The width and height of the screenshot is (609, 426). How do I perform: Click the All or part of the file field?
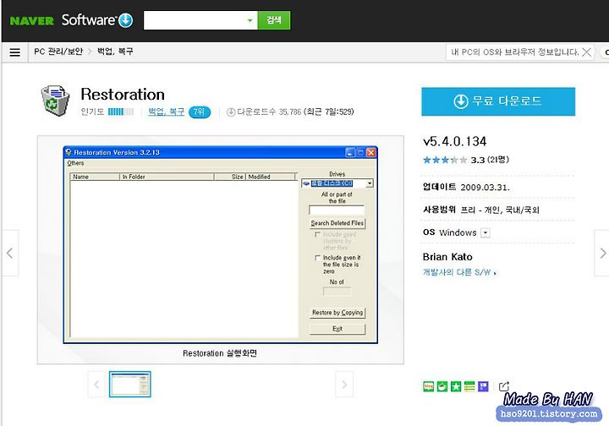coord(337,210)
